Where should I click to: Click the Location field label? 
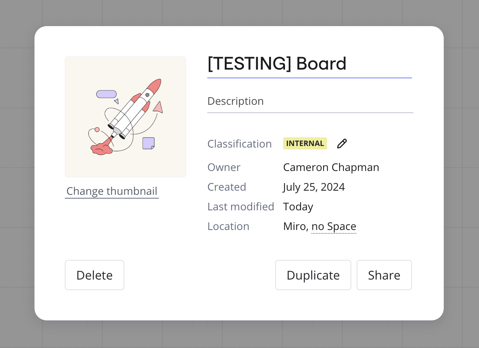[x=228, y=227]
